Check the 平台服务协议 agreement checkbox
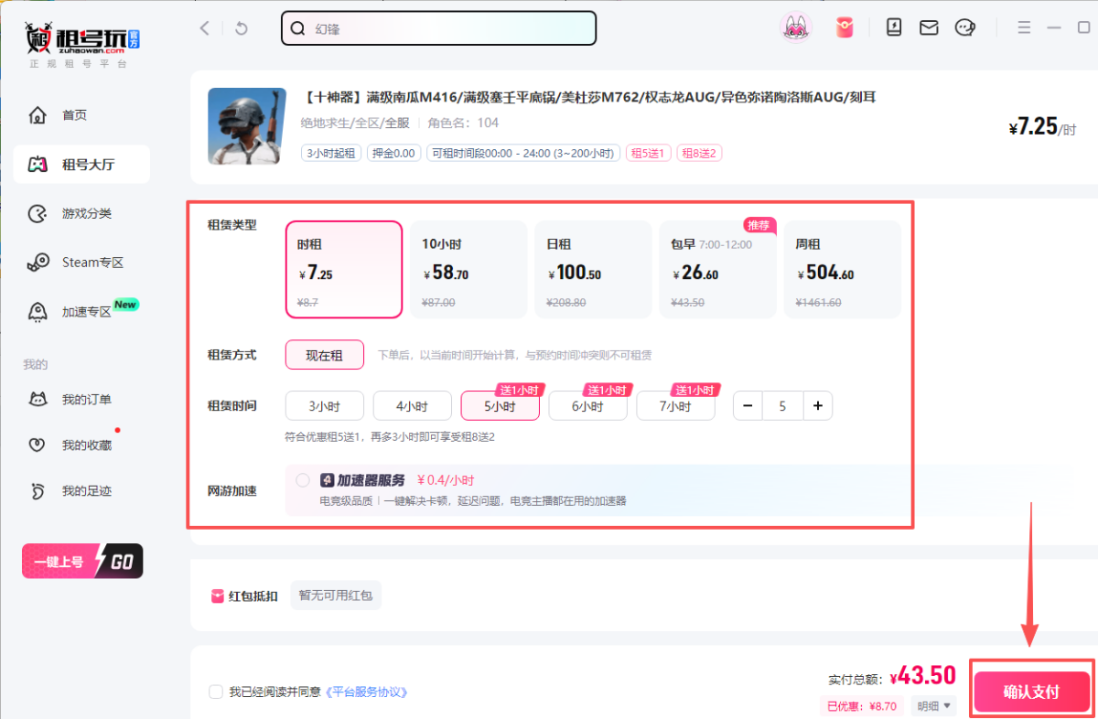Screen dimensions: 1098x719 coord(216,692)
